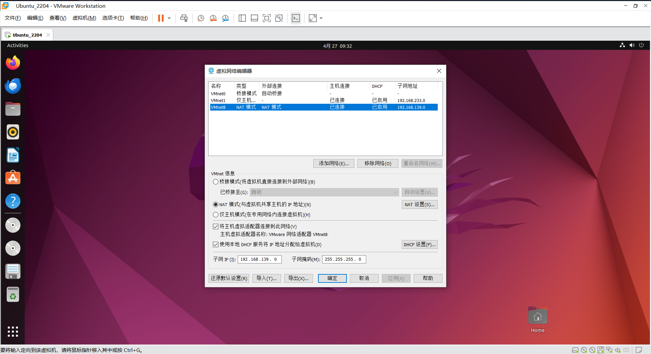Open Ubuntu Software from the dock
Viewport: 651px width, 354px height.
tap(13, 178)
